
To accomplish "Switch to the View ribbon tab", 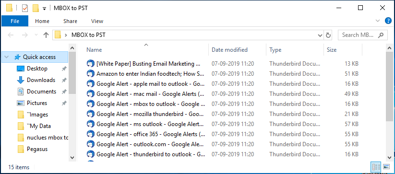I will pyautogui.click(x=97, y=21).
